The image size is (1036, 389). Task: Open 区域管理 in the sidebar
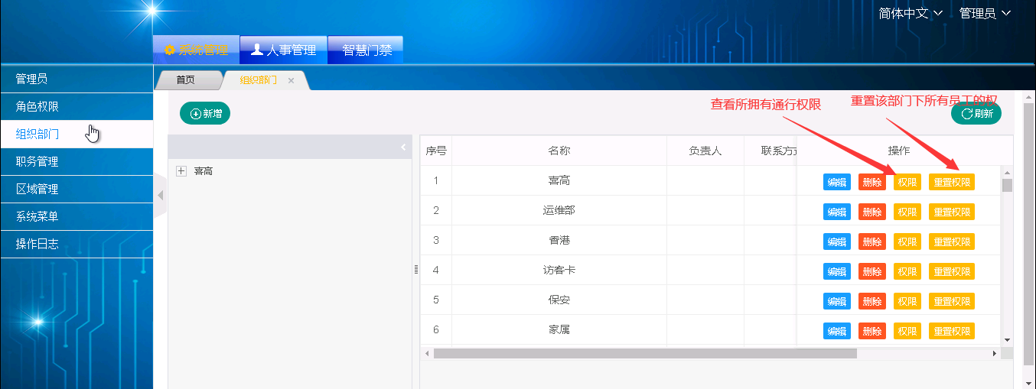pyautogui.click(x=77, y=189)
